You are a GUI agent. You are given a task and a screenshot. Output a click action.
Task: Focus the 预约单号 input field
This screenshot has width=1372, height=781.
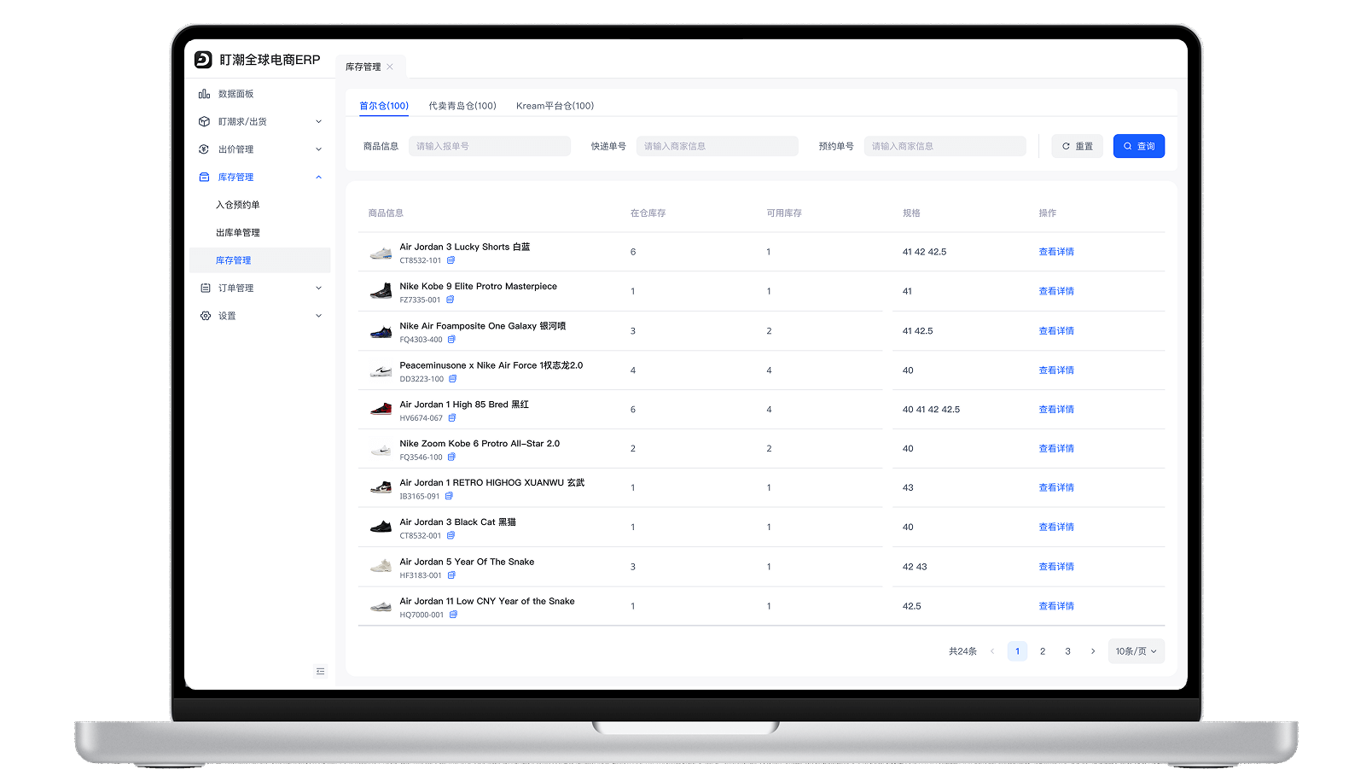point(945,146)
